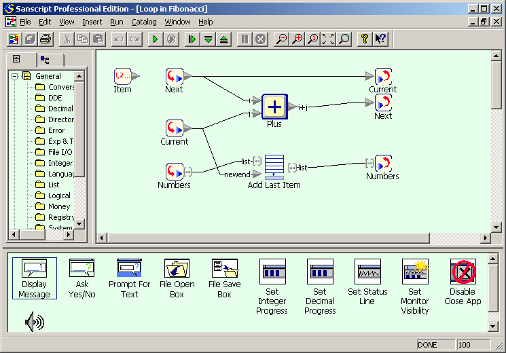Switch to the hierarchy tree panel tab
The height and width of the screenshot is (353, 506).
pyautogui.click(x=46, y=60)
